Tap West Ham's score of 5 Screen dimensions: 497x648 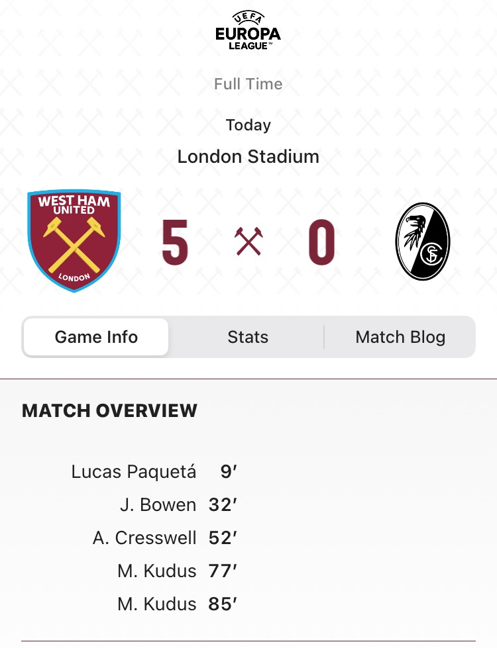click(175, 242)
